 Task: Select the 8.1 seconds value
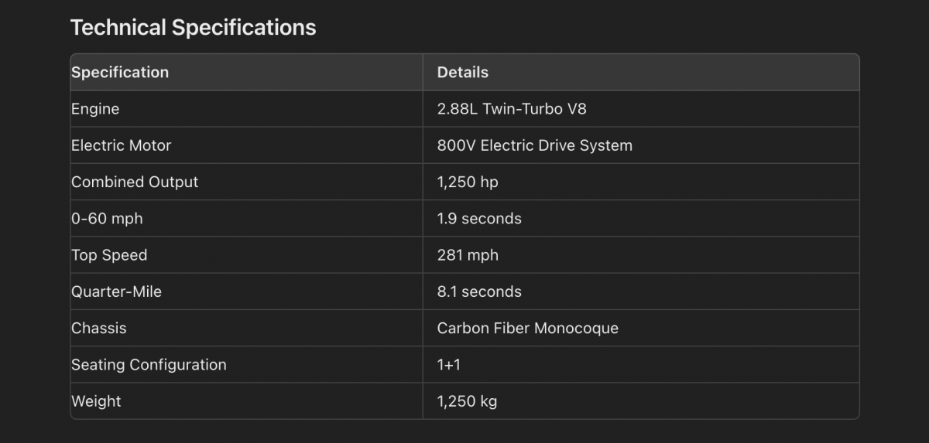(x=479, y=291)
